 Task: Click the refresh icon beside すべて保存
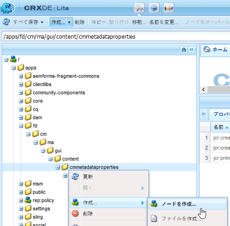[6, 22]
